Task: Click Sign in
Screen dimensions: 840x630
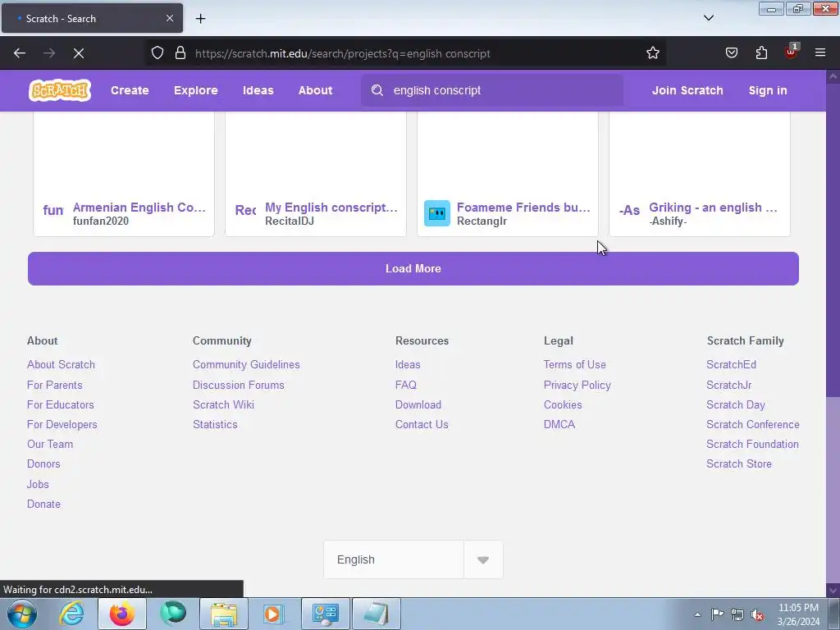Action: tap(768, 90)
